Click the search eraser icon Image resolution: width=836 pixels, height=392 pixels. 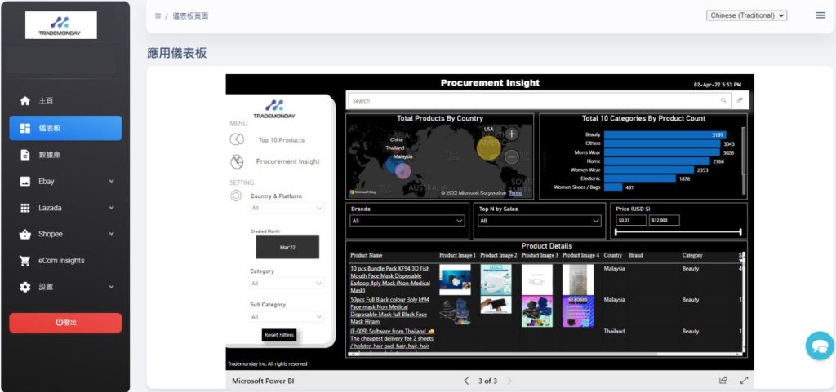(x=740, y=100)
